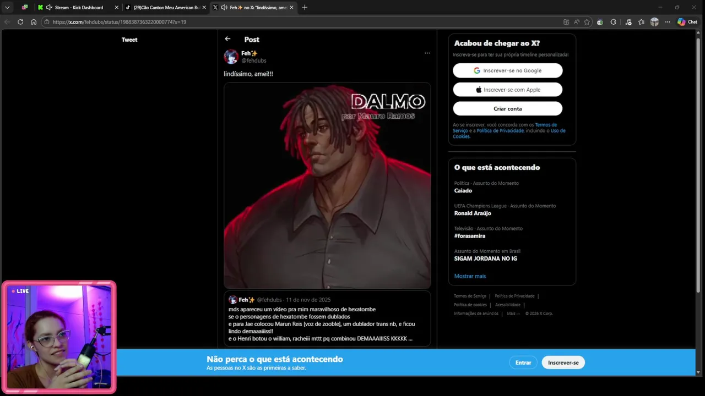
Task: Open the split screen / apps icon in address bar
Action: [566, 22]
